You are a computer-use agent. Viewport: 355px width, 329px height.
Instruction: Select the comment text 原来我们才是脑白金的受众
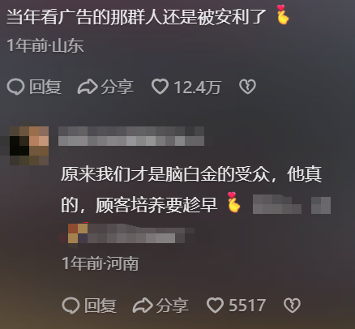165,174
